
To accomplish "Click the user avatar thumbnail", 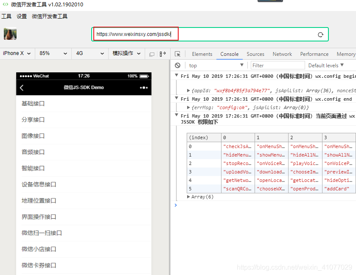I will (10, 34).
